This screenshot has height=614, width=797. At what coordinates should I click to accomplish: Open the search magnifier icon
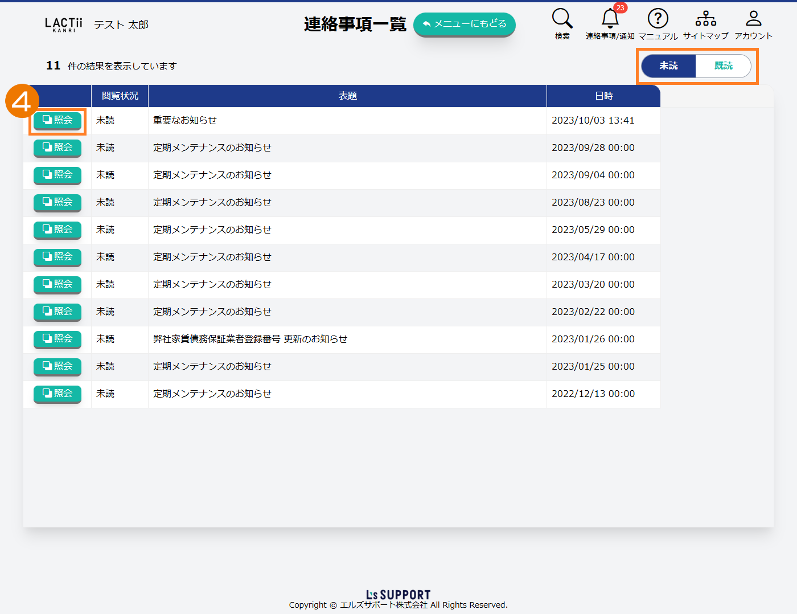pyautogui.click(x=562, y=19)
